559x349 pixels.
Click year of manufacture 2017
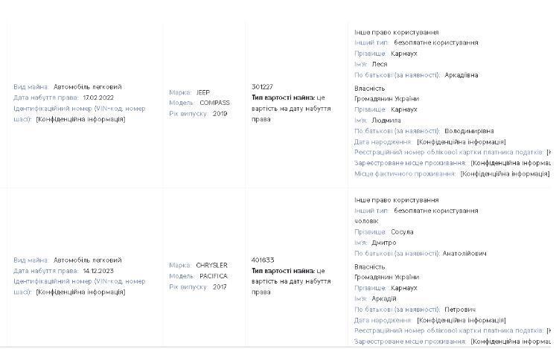(220, 286)
